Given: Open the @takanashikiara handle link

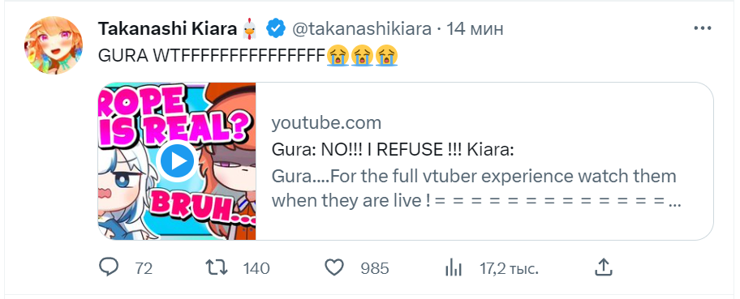Looking at the screenshot, I should [x=362, y=29].
